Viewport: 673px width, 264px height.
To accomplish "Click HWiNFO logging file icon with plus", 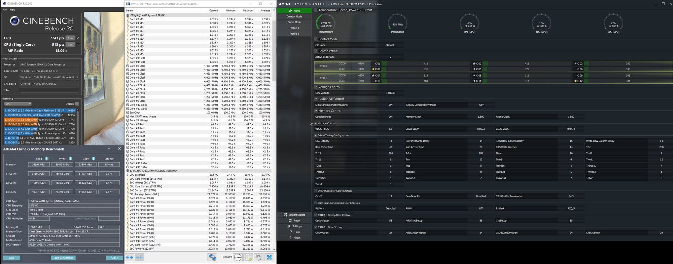I will [x=248, y=257].
